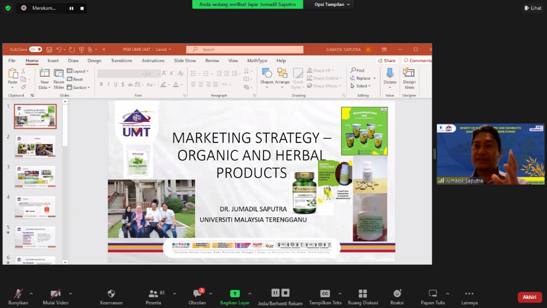
Task: Open Obrolan chat icon
Action: coord(197,294)
